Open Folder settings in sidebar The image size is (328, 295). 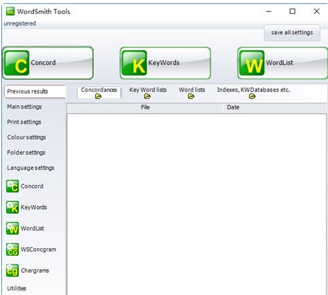pos(26,152)
